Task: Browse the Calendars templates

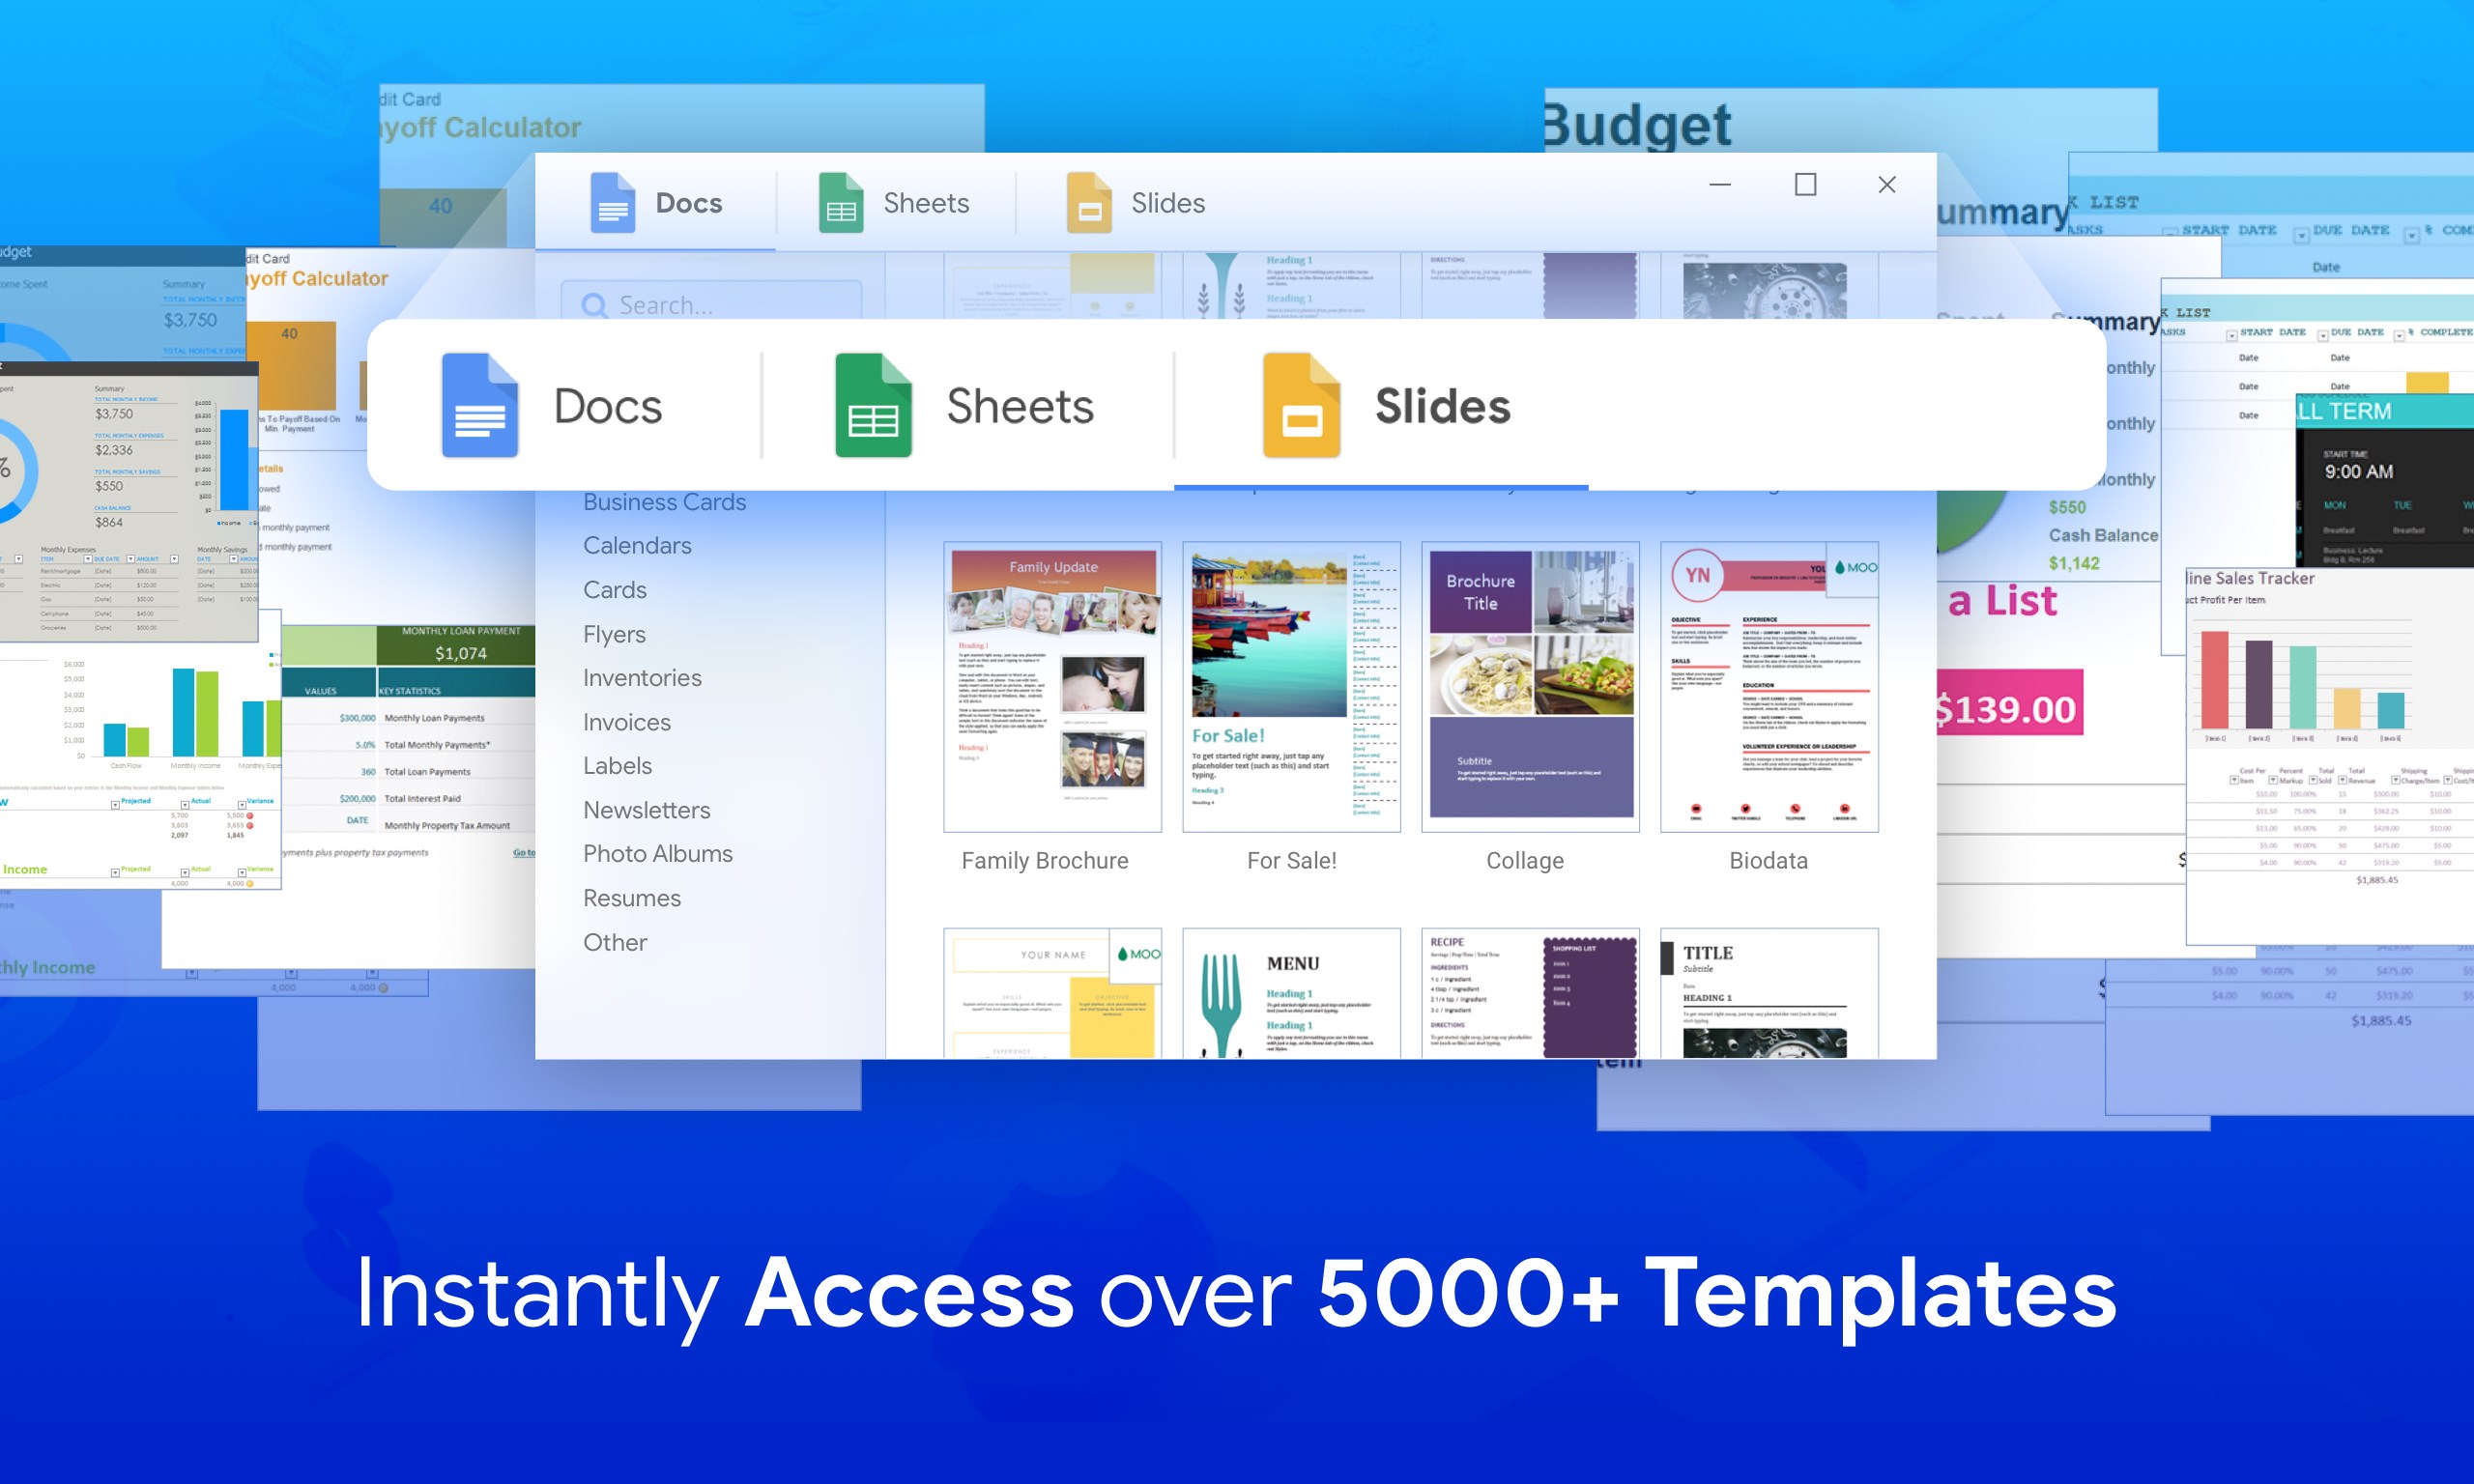Action: tap(636, 545)
